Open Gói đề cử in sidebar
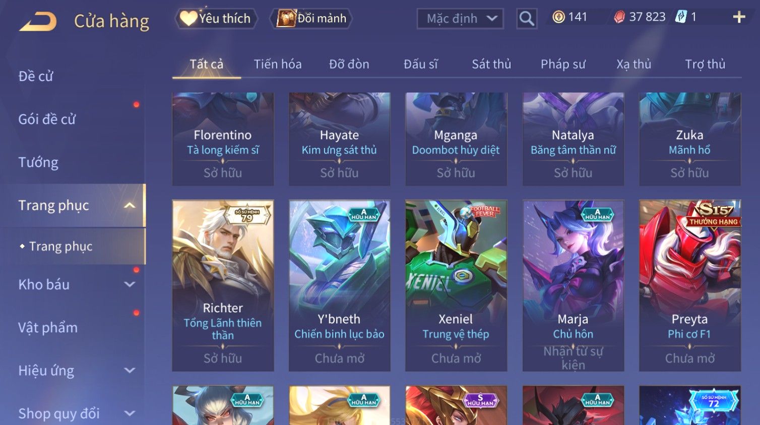 coord(47,119)
